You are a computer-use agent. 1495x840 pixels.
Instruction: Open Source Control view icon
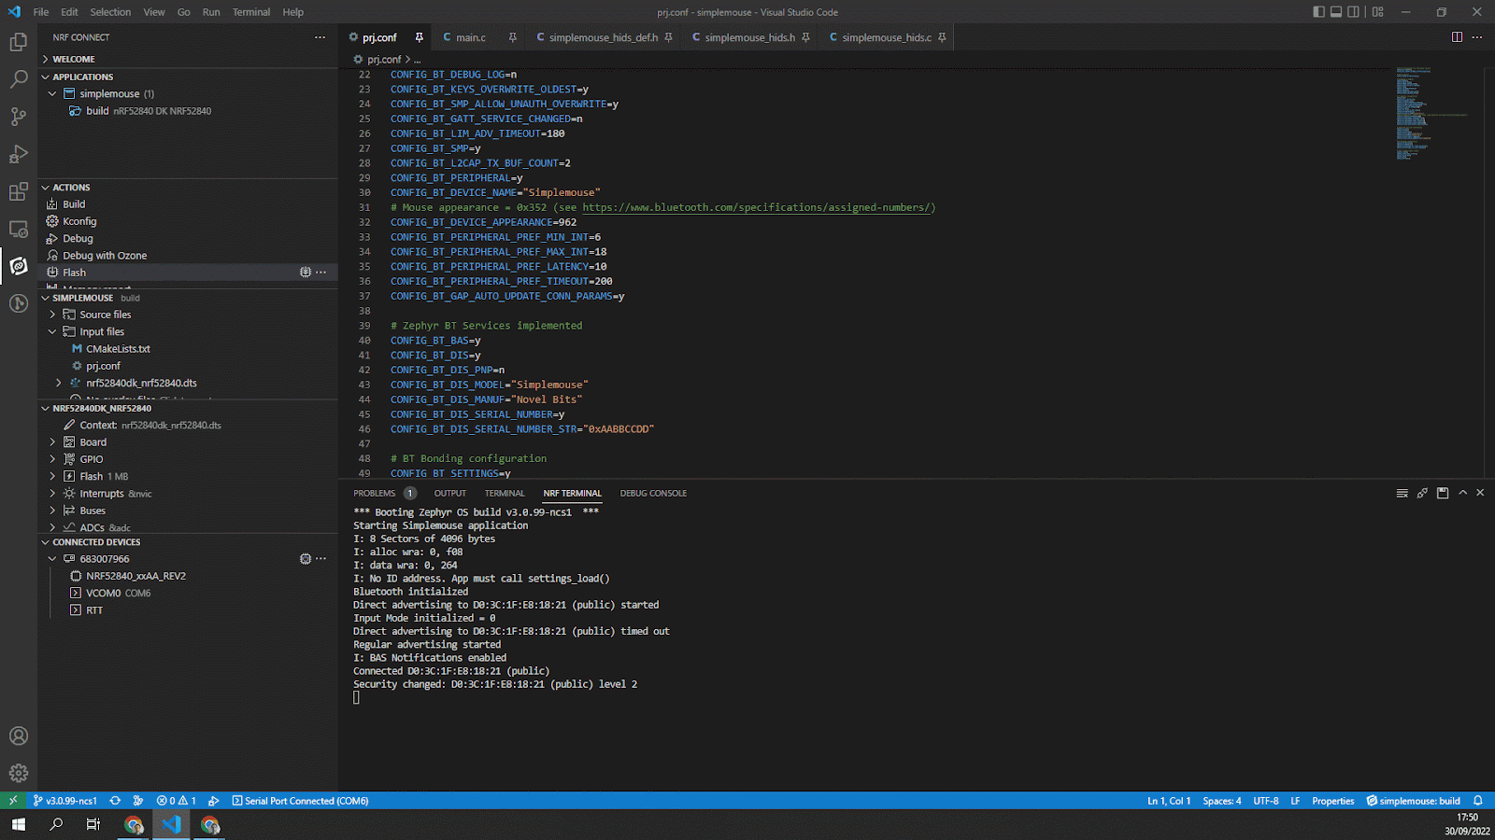click(19, 117)
